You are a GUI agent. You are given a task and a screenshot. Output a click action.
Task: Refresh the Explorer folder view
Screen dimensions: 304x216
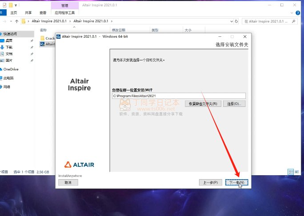click(x=236, y=21)
